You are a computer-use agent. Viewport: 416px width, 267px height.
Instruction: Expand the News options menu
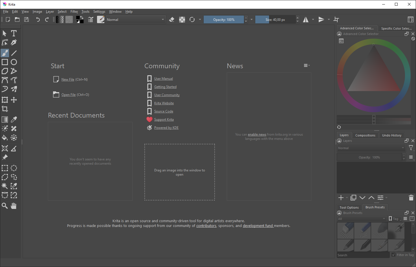click(x=307, y=65)
